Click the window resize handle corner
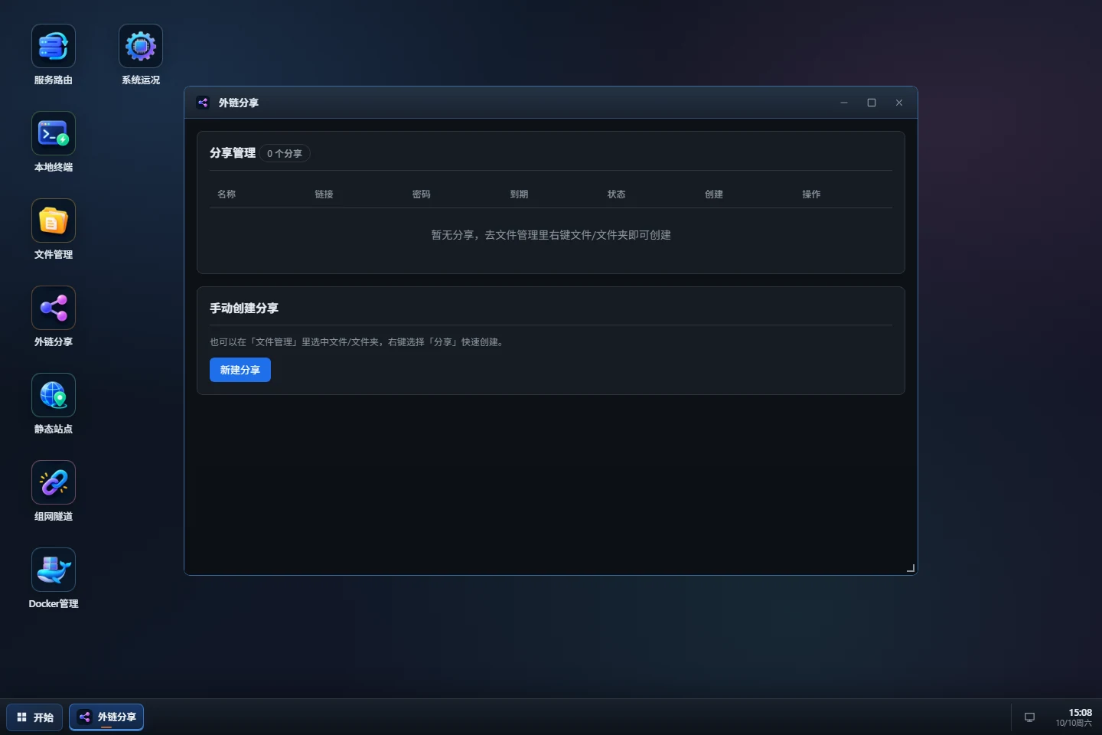The image size is (1102, 735). (910, 568)
